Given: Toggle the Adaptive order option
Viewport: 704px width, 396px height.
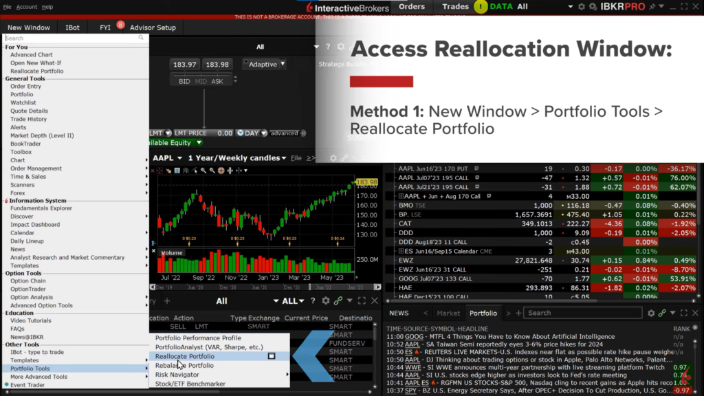Looking at the screenshot, I should (x=264, y=64).
